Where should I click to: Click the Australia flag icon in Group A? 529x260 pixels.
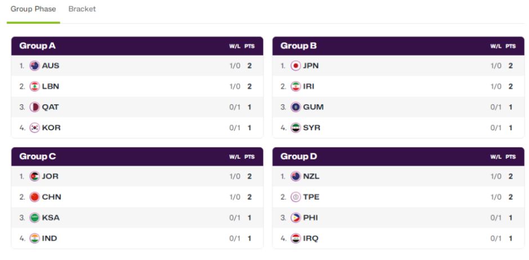tap(34, 66)
